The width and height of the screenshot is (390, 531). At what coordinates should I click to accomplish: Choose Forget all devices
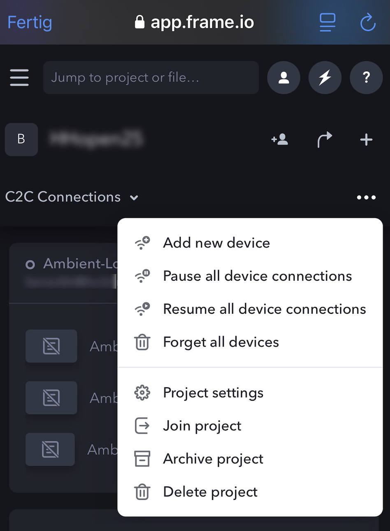(x=250, y=342)
